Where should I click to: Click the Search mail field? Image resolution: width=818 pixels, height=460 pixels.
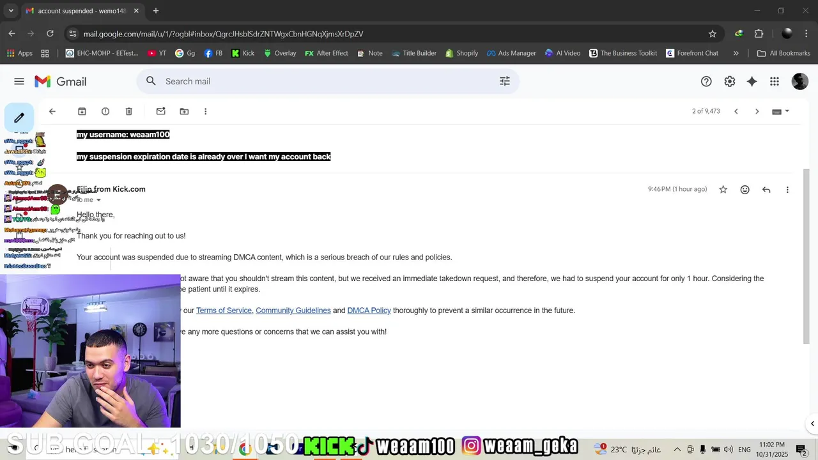[x=328, y=81]
